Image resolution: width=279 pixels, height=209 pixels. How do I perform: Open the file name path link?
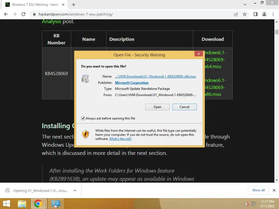click(x=155, y=76)
